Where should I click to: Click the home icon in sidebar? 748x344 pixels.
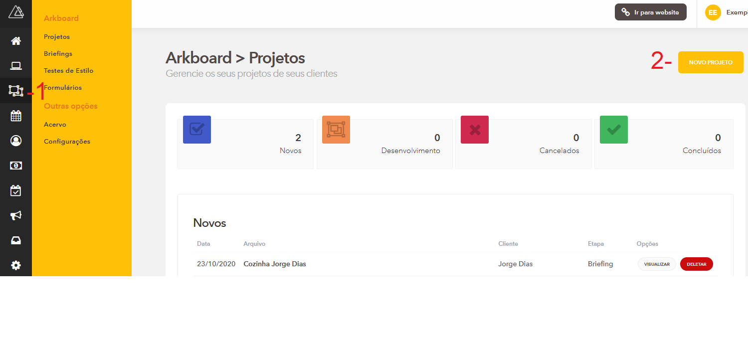pyautogui.click(x=16, y=41)
